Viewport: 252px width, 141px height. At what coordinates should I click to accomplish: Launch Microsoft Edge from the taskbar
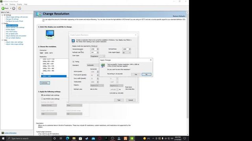[67, 138]
